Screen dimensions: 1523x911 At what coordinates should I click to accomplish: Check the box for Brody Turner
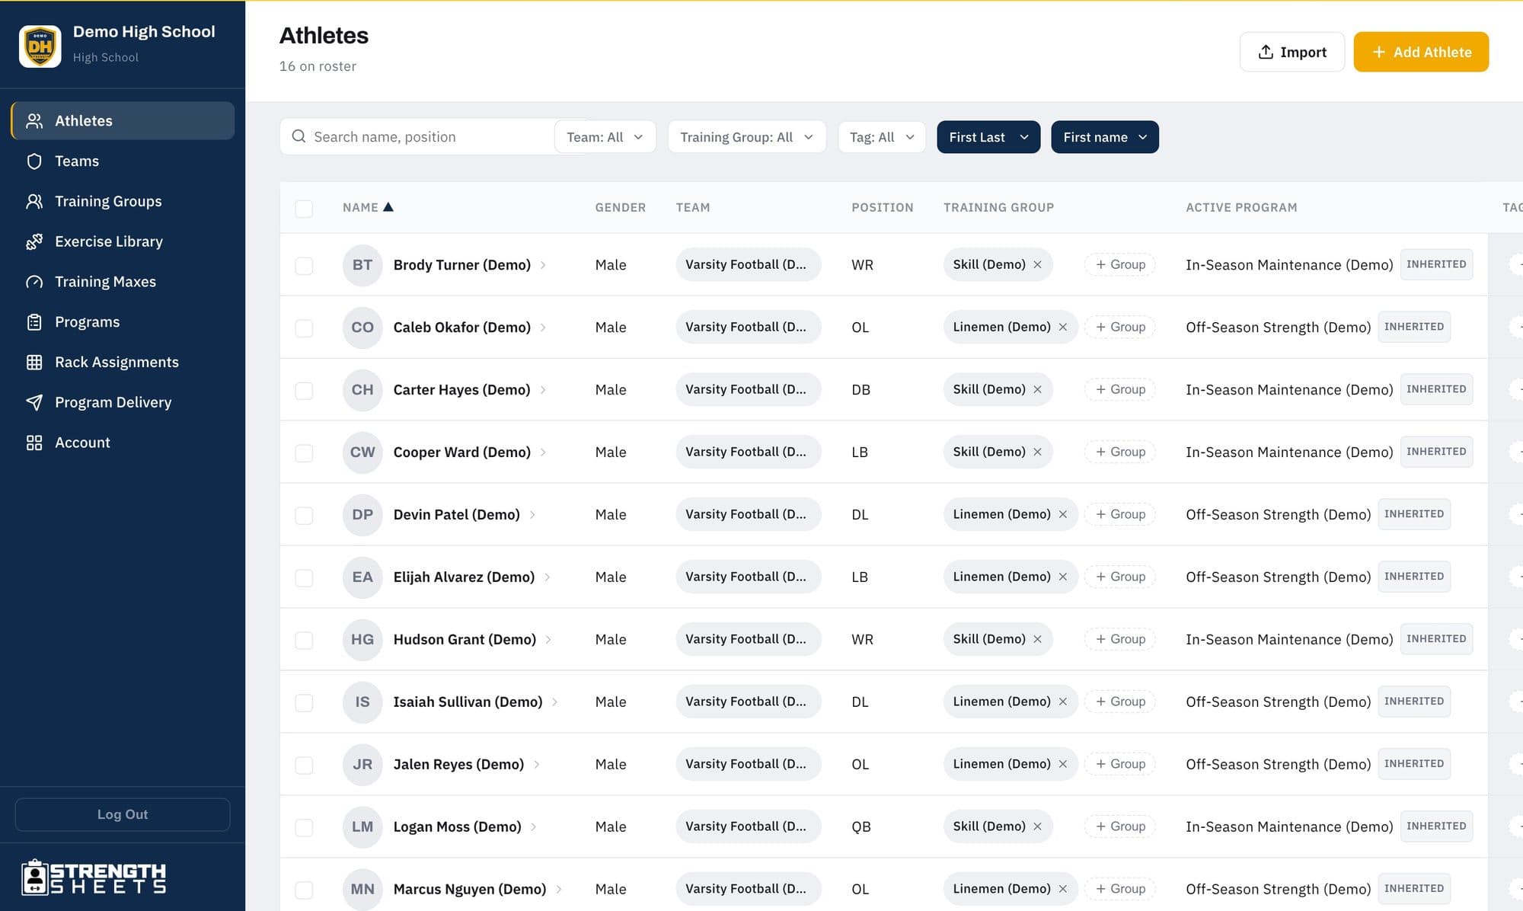[304, 266]
